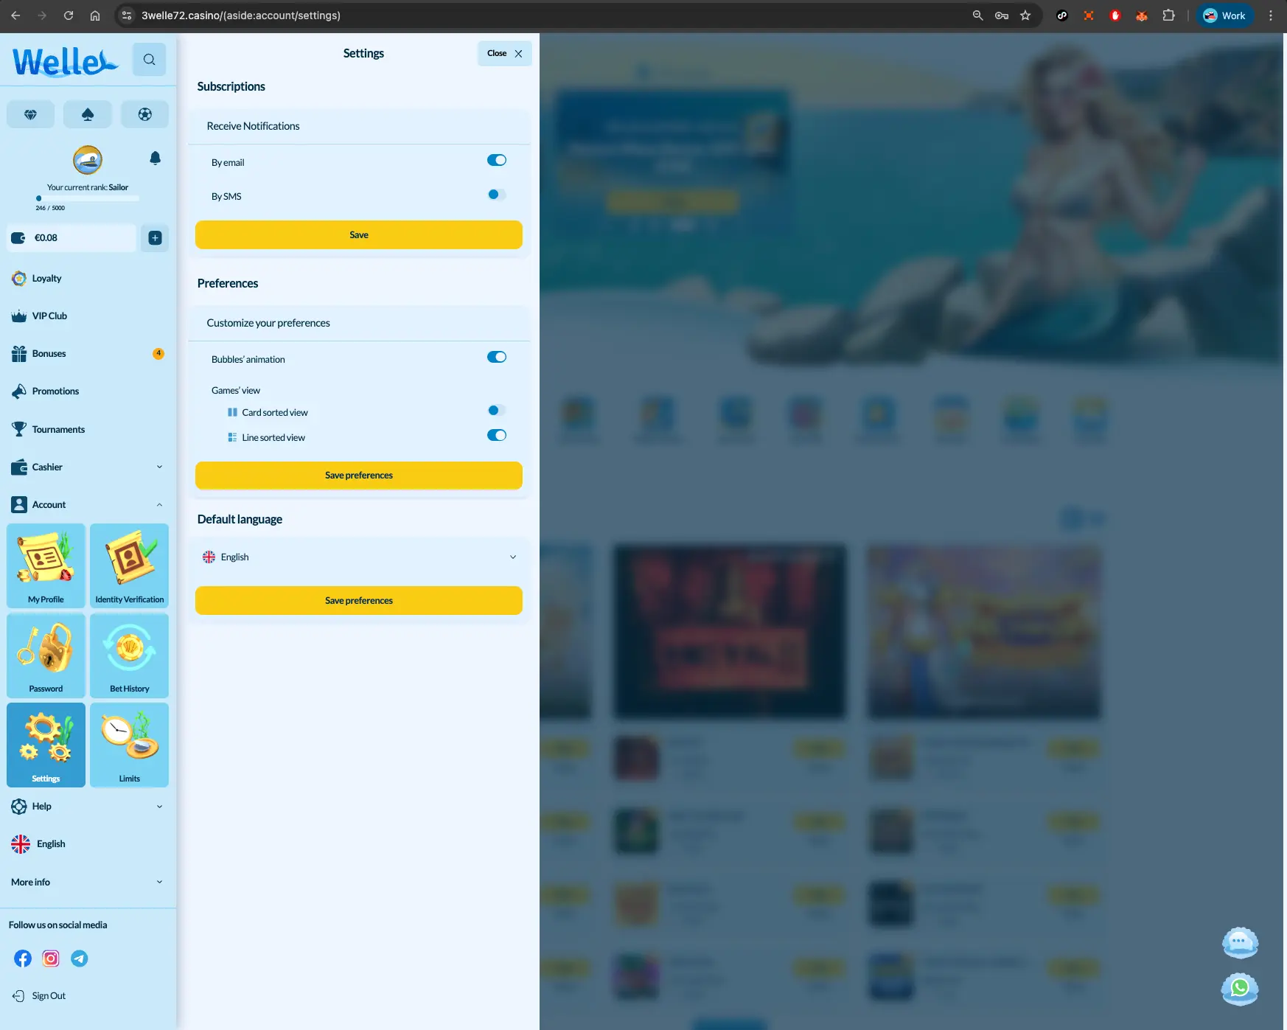Toggle Bubbles' animation switch
Image resolution: width=1287 pixels, height=1030 pixels.
[x=497, y=357]
